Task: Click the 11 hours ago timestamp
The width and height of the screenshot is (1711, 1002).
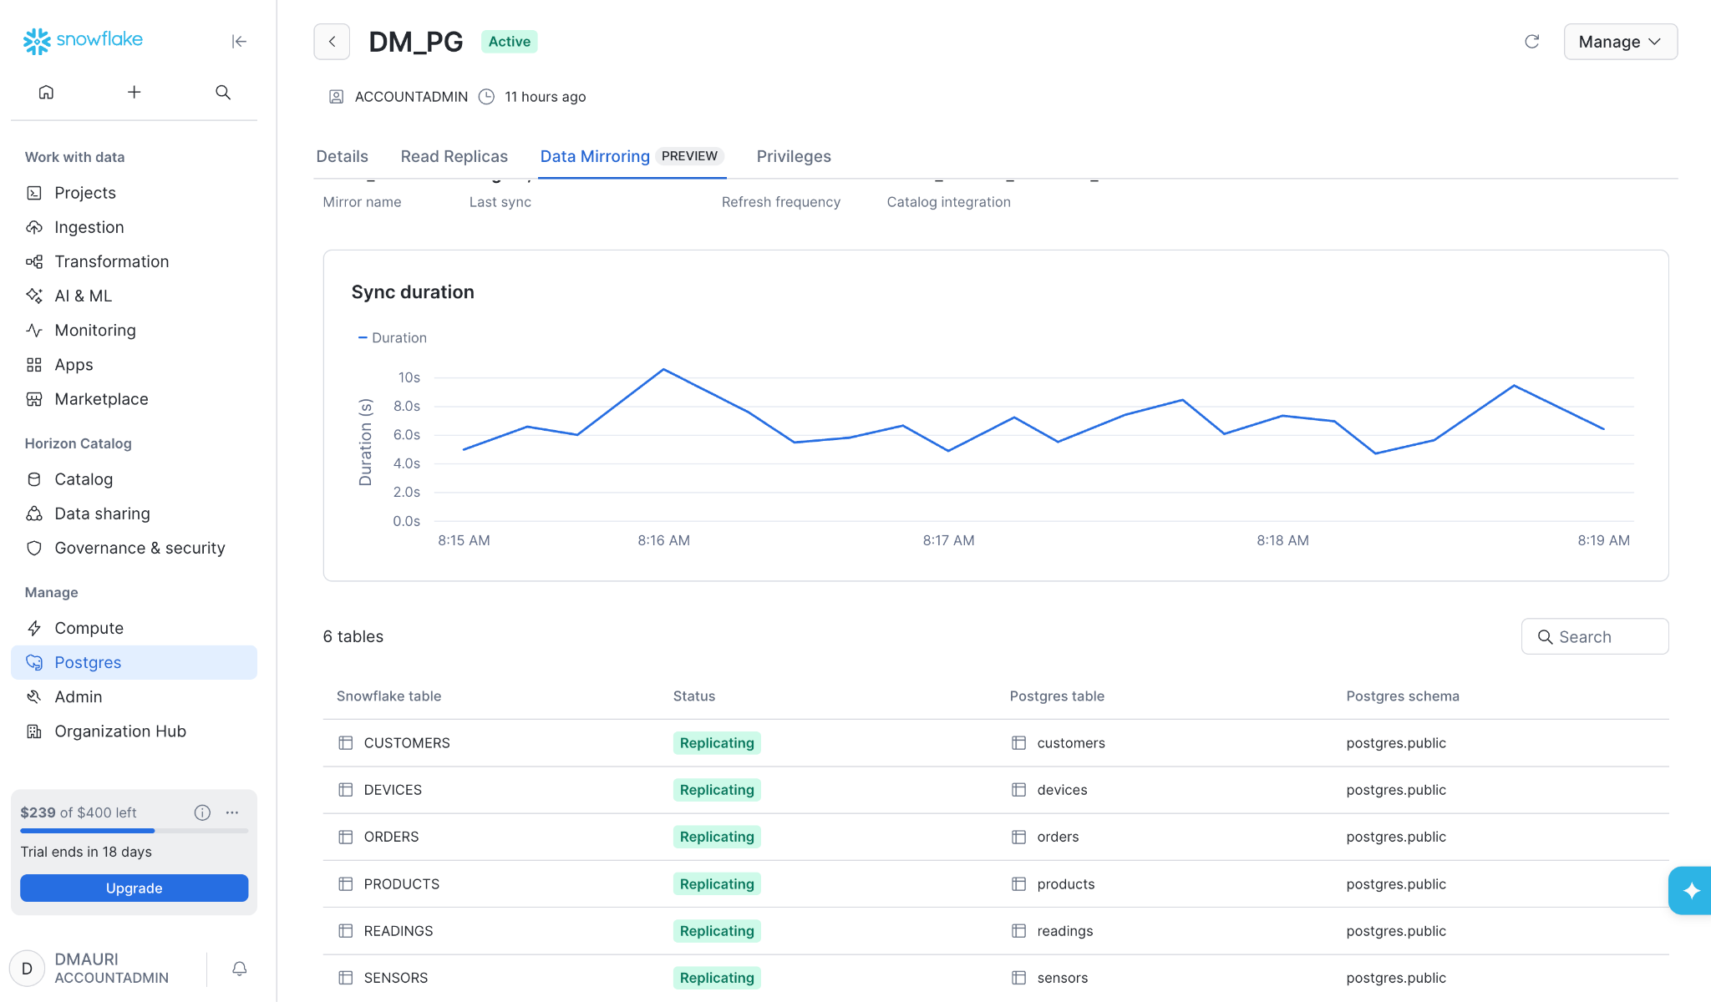Action: pyautogui.click(x=546, y=97)
